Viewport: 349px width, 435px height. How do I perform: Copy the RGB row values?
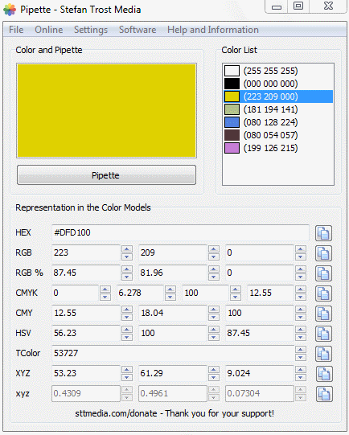[x=323, y=253]
